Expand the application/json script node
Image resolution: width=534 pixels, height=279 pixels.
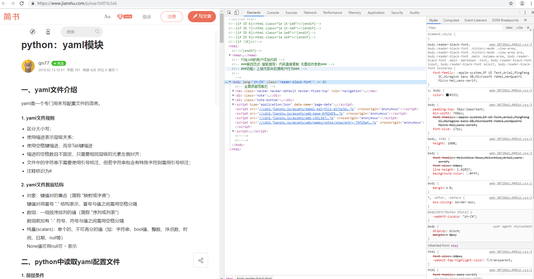pyautogui.click(x=233, y=104)
